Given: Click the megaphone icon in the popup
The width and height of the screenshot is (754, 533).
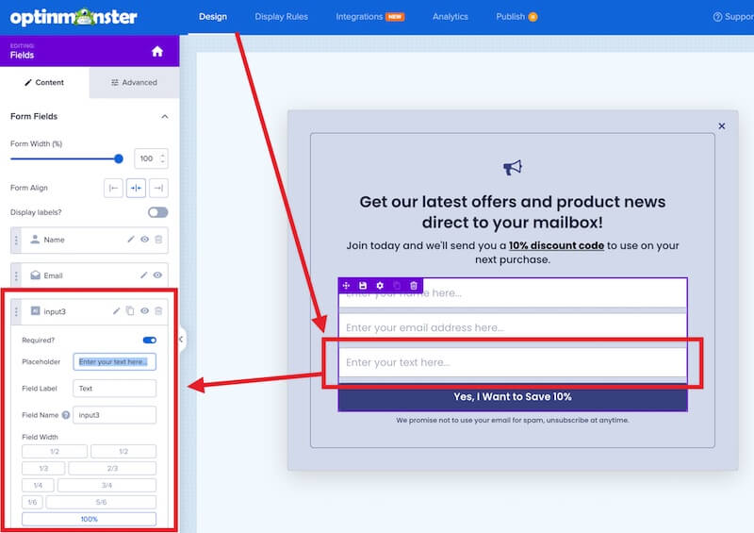Looking at the screenshot, I should 513,168.
